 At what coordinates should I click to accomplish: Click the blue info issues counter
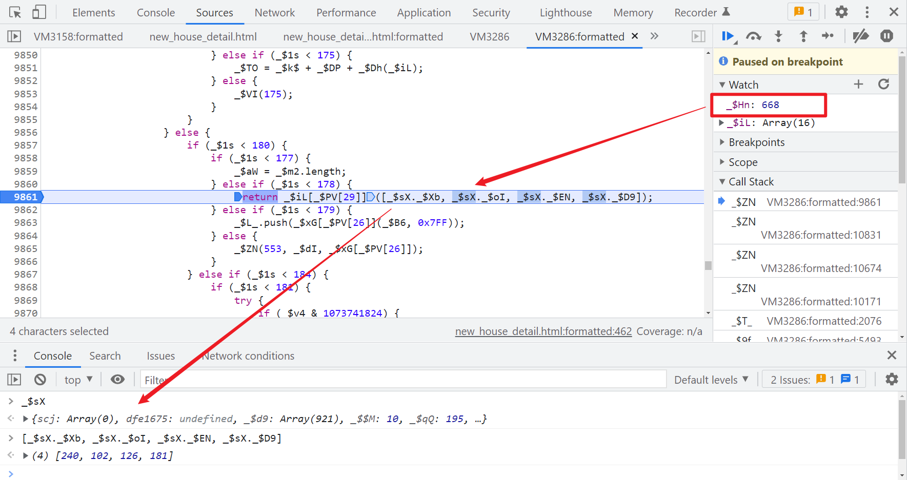tap(850, 380)
